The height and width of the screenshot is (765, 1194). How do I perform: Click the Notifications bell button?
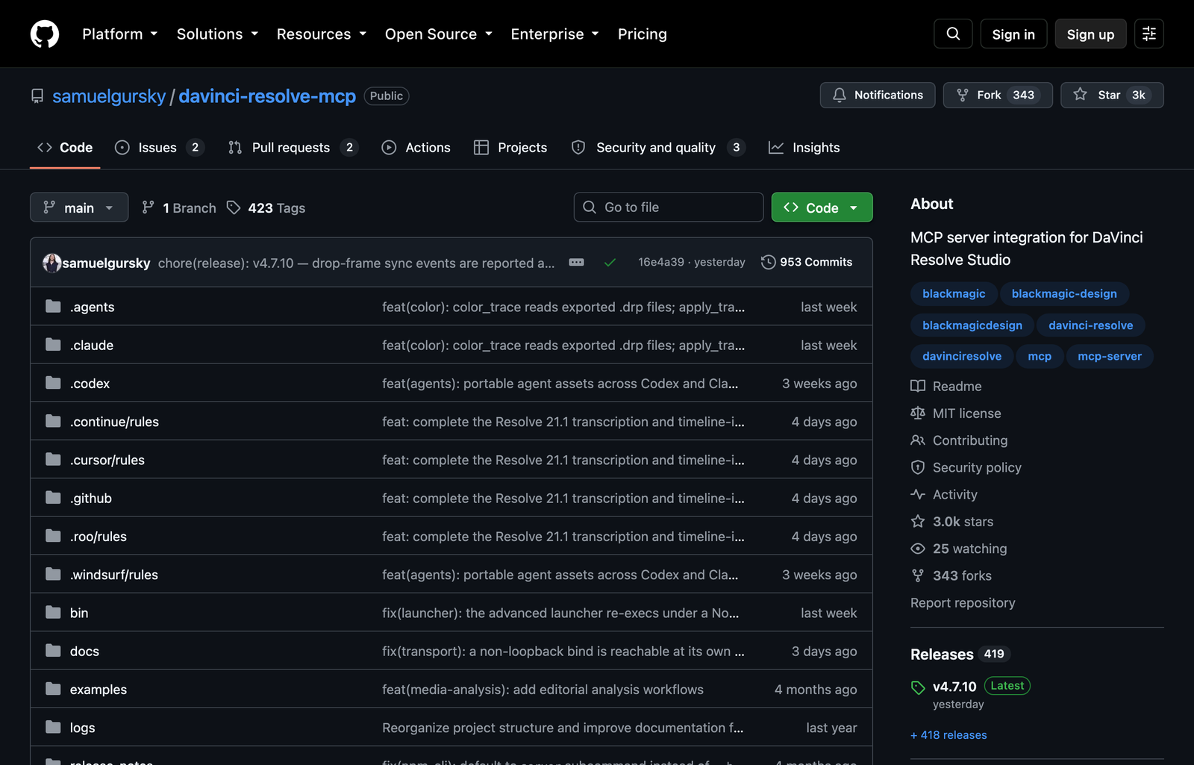point(878,95)
